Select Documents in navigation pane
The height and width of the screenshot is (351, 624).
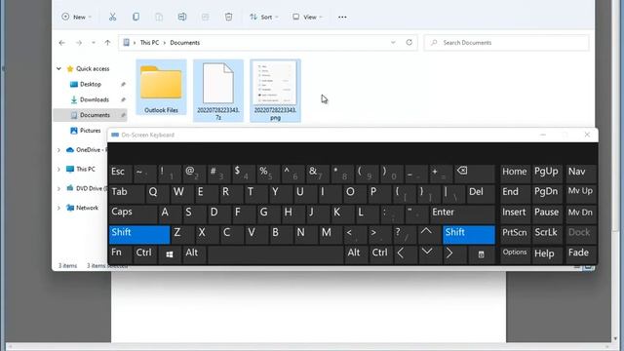point(91,115)
